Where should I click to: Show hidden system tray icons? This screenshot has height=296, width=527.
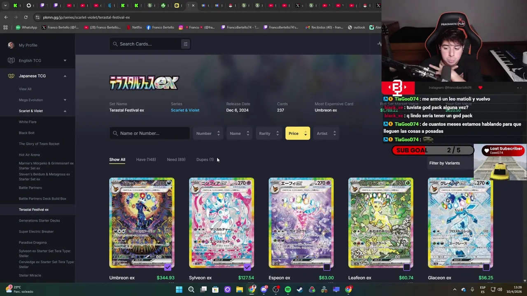click(x=455, y=290)
